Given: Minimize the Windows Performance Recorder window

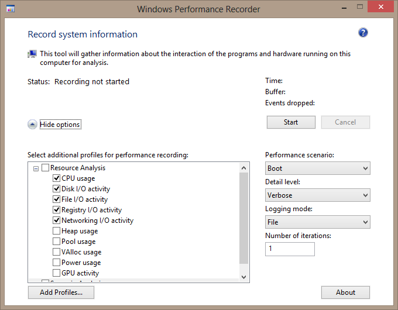Looking at the screenshot, I should point(344,8).
